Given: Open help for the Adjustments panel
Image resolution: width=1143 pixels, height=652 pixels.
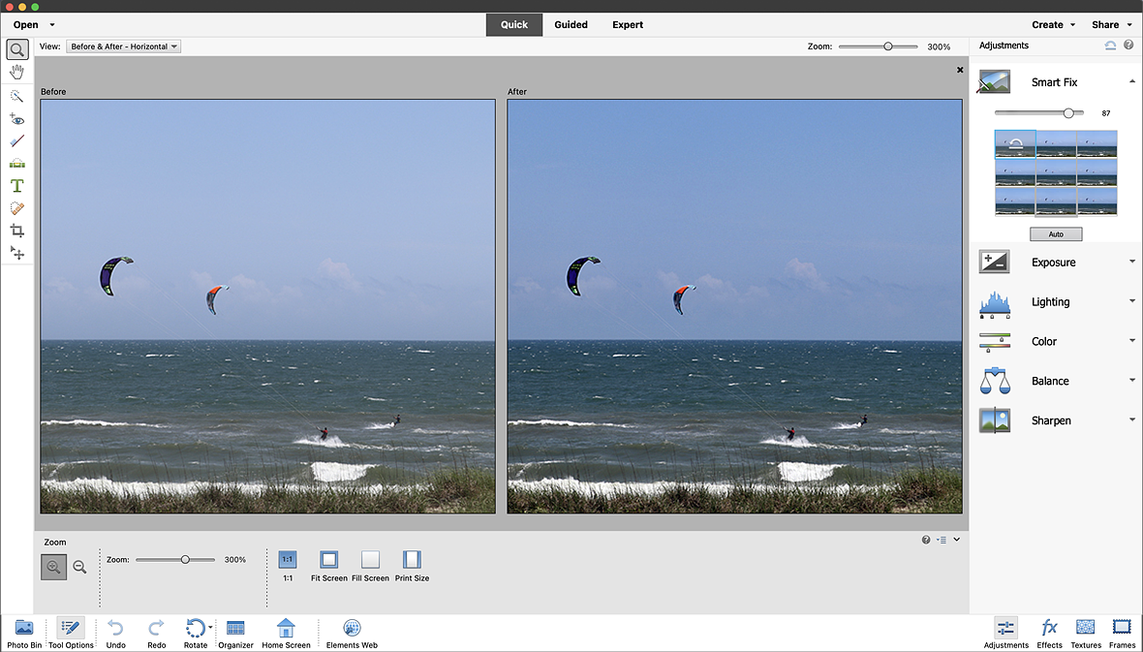Looking at the screenshot, I should coord(1129,46).
